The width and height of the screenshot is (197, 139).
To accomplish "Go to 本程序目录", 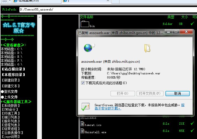I will 13,75.
